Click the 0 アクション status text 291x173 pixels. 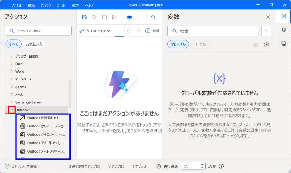point(116,166)
